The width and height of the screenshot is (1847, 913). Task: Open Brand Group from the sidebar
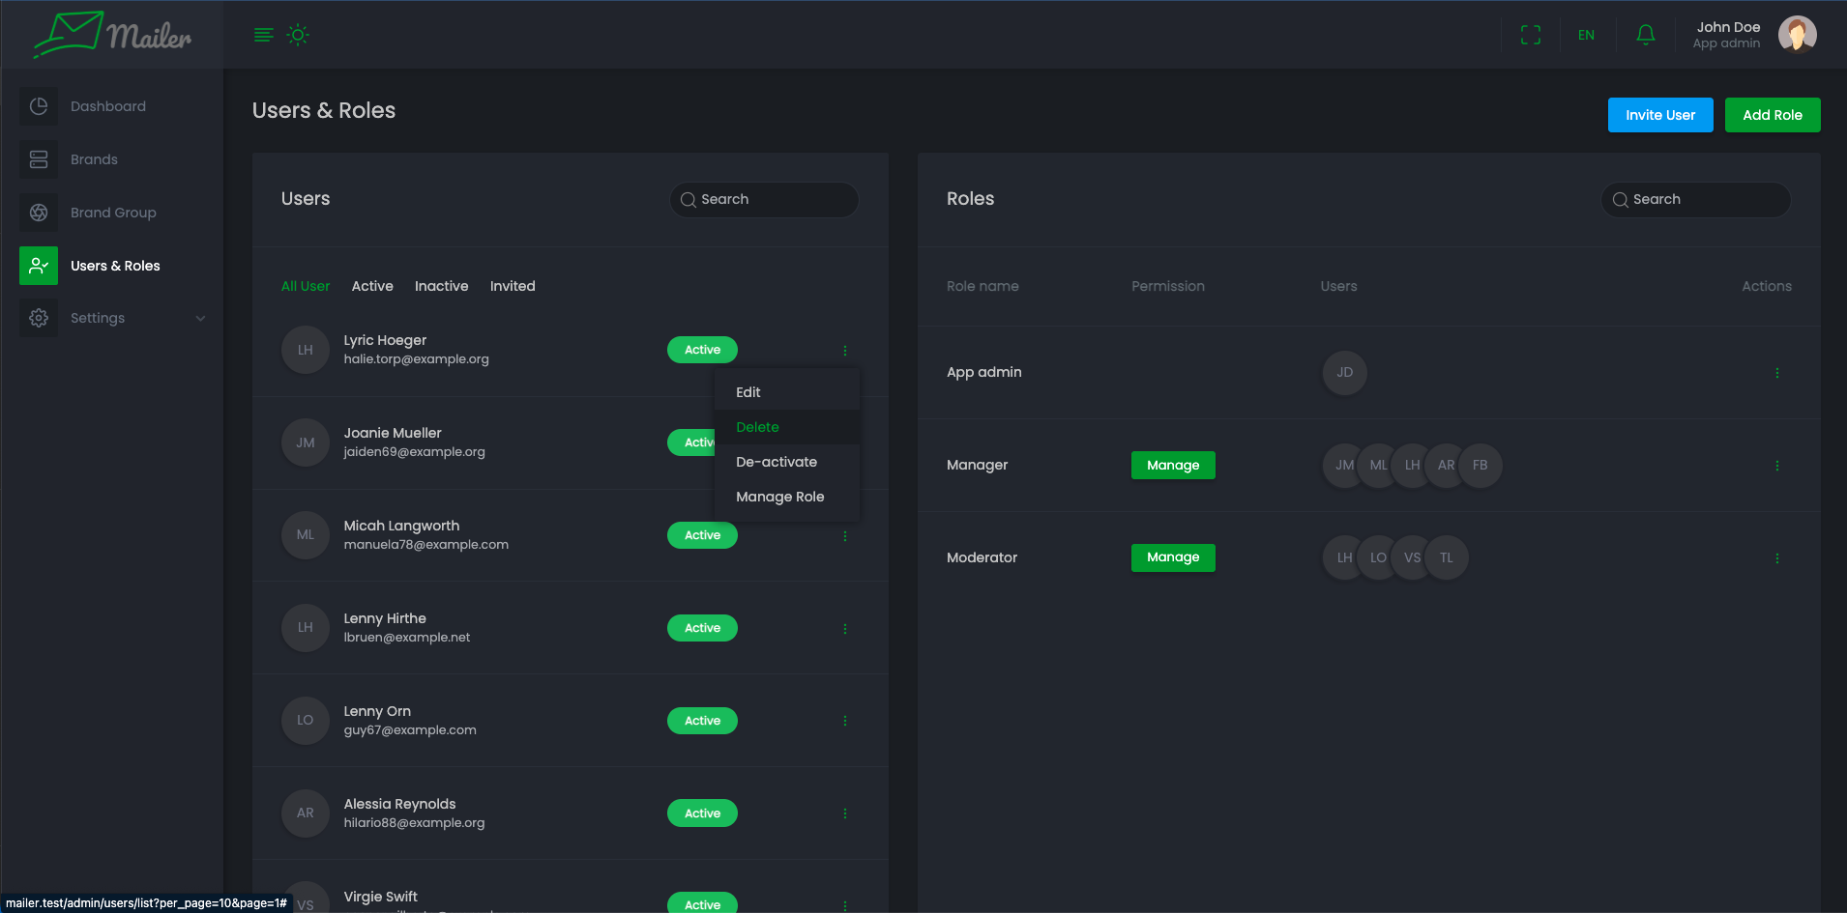pos(113,213)
